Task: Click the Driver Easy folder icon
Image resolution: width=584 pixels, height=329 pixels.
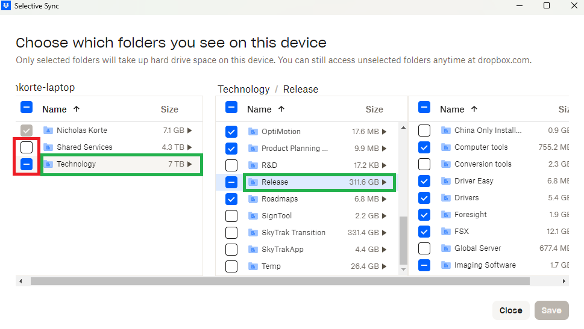Action: tap(446, 181)
